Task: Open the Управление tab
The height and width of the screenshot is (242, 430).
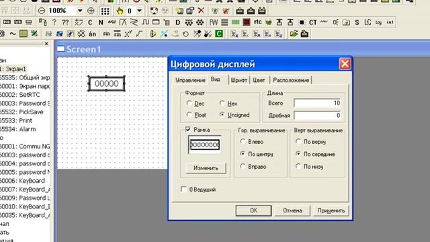Action: [190, 80]
